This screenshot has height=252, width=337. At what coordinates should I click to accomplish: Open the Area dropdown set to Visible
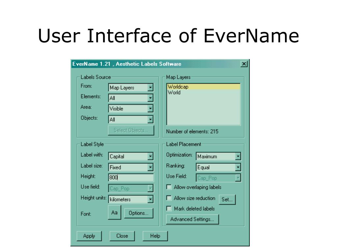coord(131,108)
